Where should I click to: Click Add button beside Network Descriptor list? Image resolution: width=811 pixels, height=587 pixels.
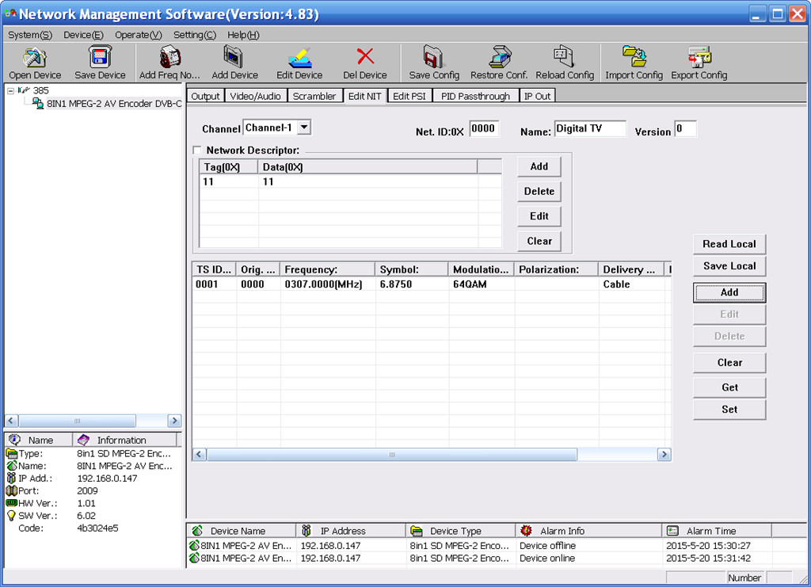pos(539,166)
